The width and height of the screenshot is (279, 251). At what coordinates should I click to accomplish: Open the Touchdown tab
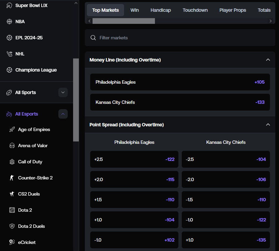click(x=195, y=10)
